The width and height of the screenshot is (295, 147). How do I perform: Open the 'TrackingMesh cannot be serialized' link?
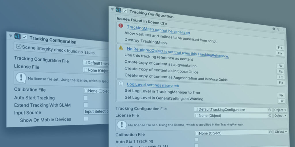tap(158, 30)
